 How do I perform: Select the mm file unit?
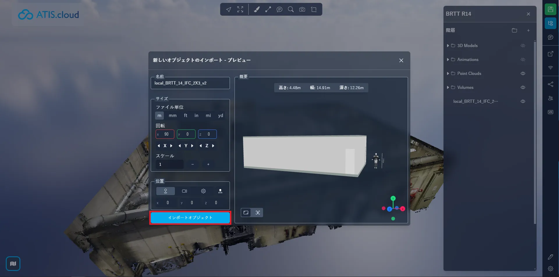(x=173, y=116)
